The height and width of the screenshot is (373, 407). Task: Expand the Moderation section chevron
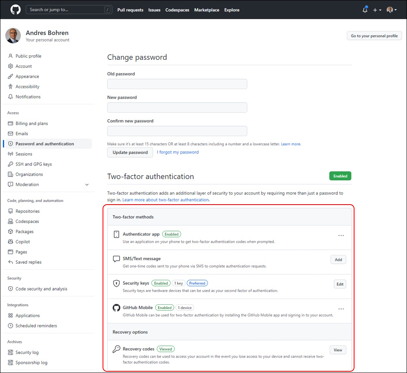pos(87,184)
